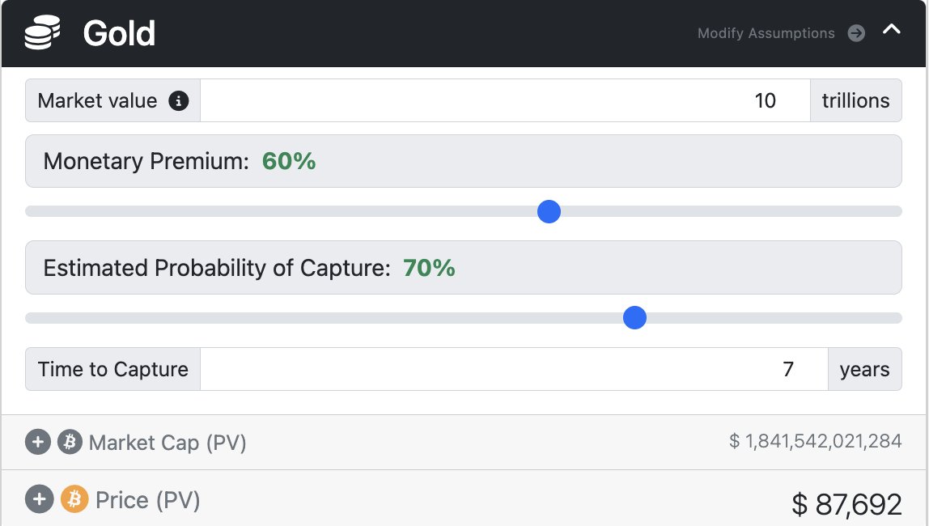Click the Market Cap (PV) label text
The width and height of the screenshot is (929, 526).
(x=168, y=443)
